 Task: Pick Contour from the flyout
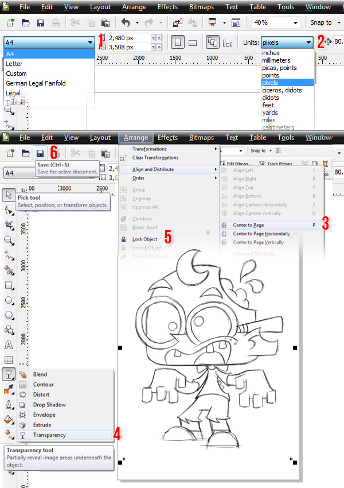coord(65,385)
